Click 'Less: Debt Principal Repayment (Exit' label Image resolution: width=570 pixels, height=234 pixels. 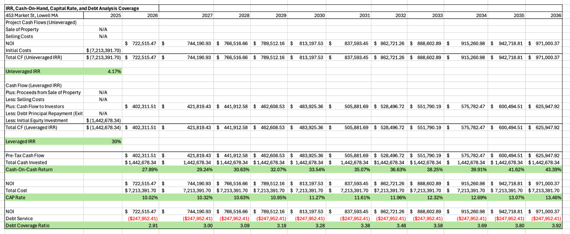pos(44,114)
